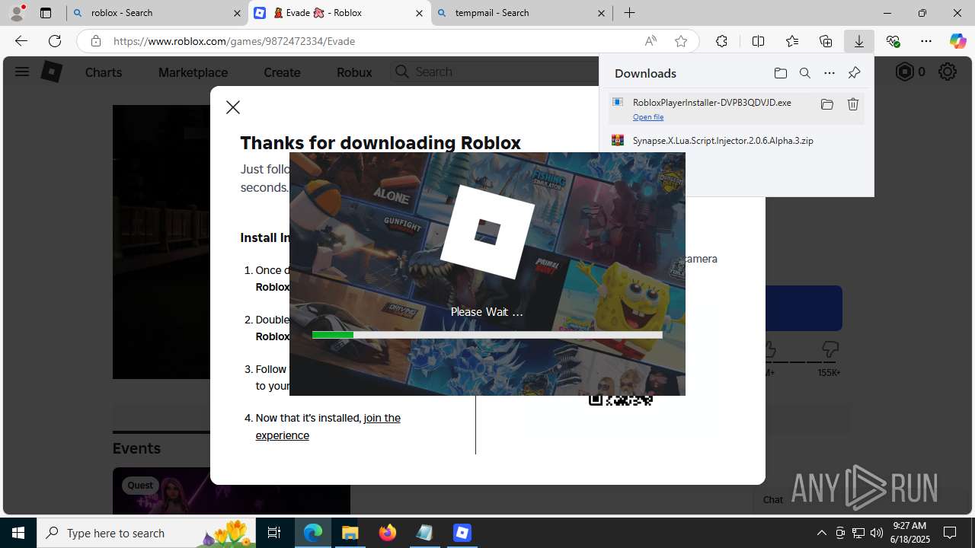This screenshot has height=548, width=975.
Task: Click the Evade thumbs-up like icon
Action: 768,350
